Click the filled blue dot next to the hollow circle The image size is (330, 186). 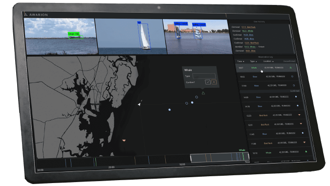[x=192, y=103]
